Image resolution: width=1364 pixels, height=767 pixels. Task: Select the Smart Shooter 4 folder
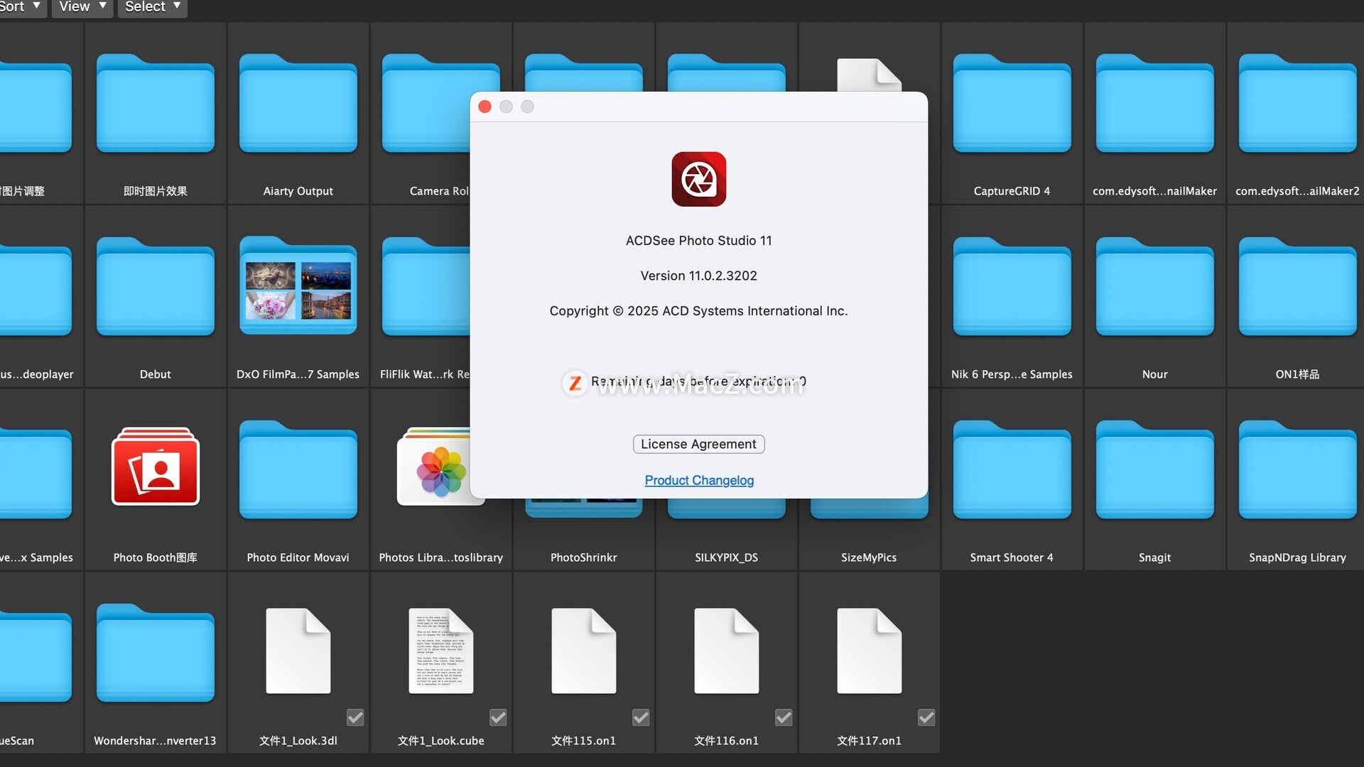click(1012, 472)
